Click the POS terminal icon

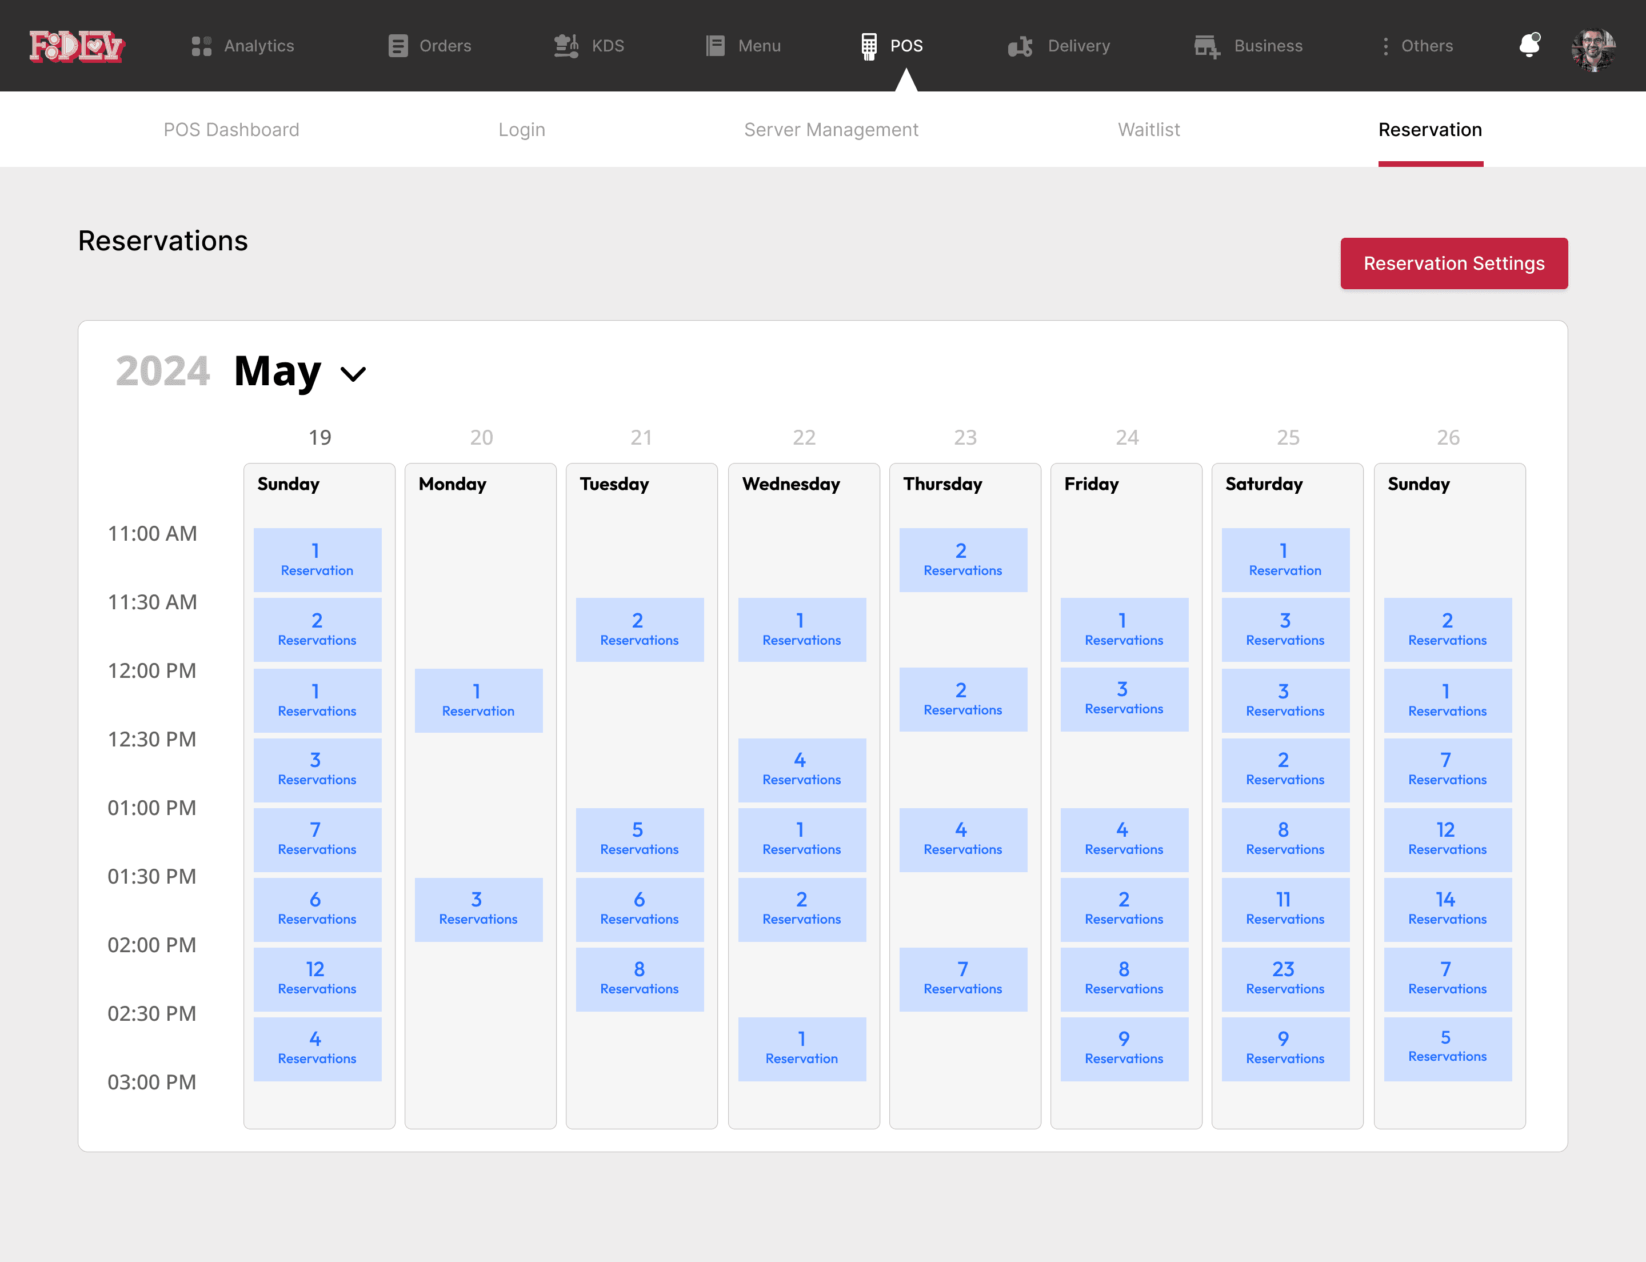pyautogui.click(x=869, y=46)
